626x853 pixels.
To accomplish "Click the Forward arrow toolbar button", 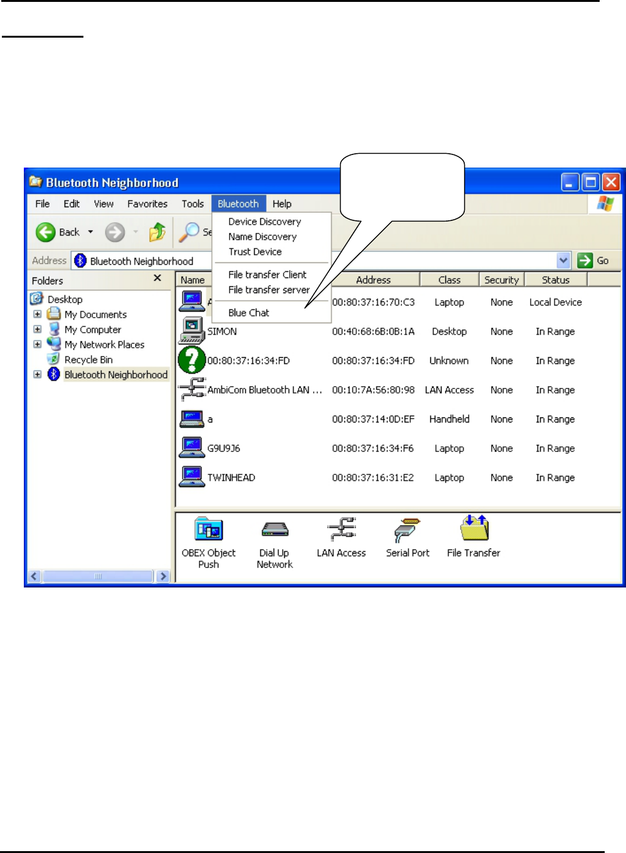I will pos(115,232).
